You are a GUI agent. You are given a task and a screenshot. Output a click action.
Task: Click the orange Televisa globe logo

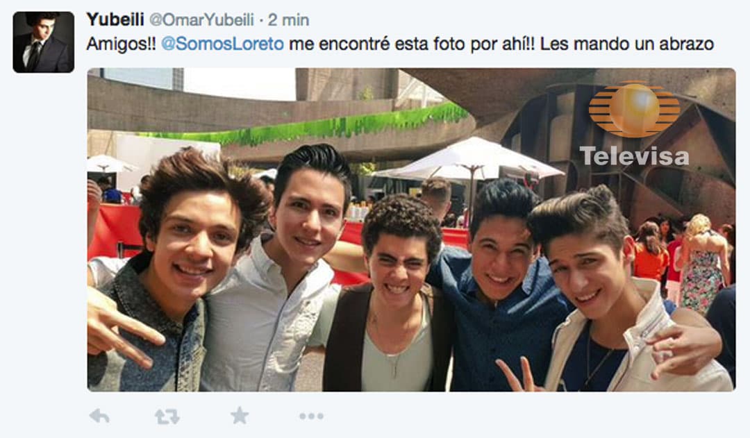coord(634,110)
